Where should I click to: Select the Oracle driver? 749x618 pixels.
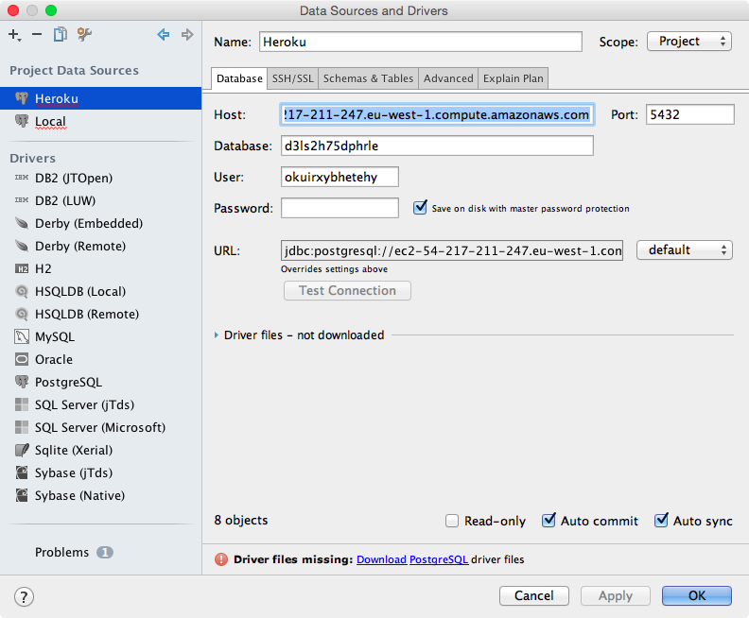[x=101, y=359]
